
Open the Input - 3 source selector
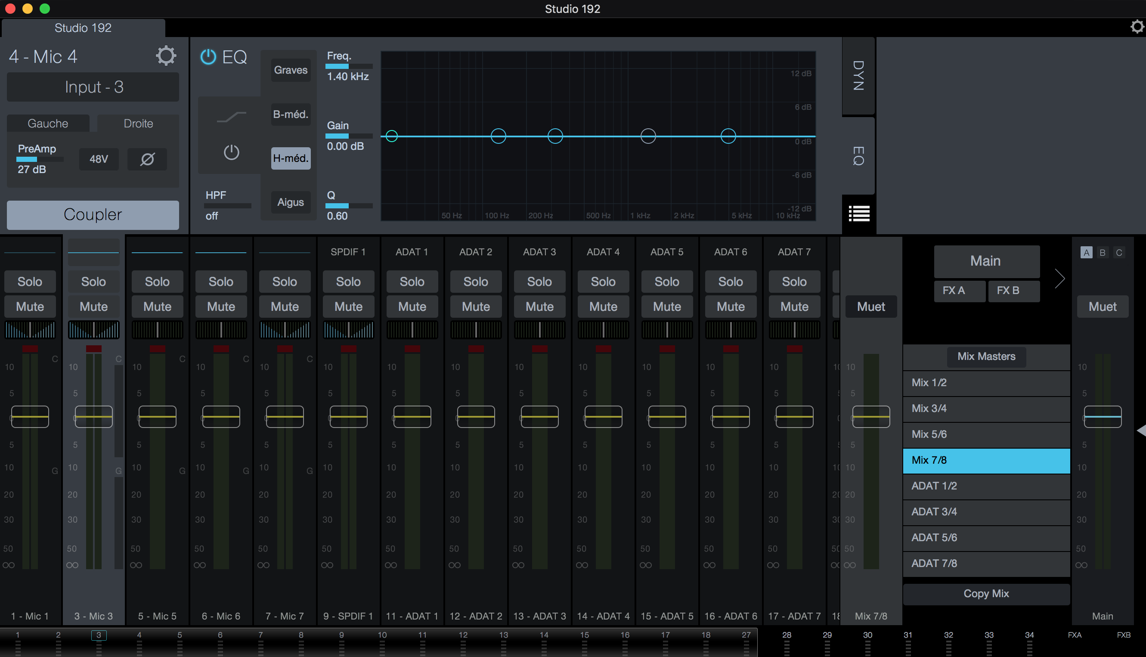click(x=93, y=87)
